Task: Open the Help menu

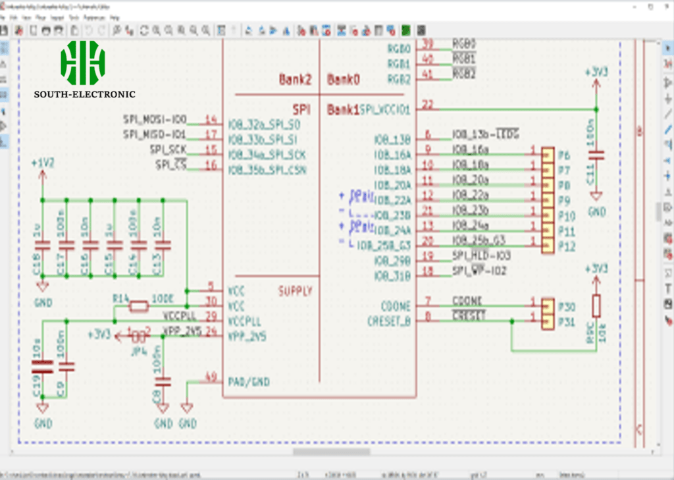Action: click(116, 18)
